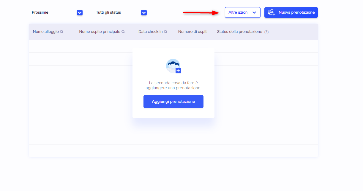This screenshot has width=363, height=191.
Task: Select the Nome alloggio column header
Action: pyautogui.click(x=46, y=32)
